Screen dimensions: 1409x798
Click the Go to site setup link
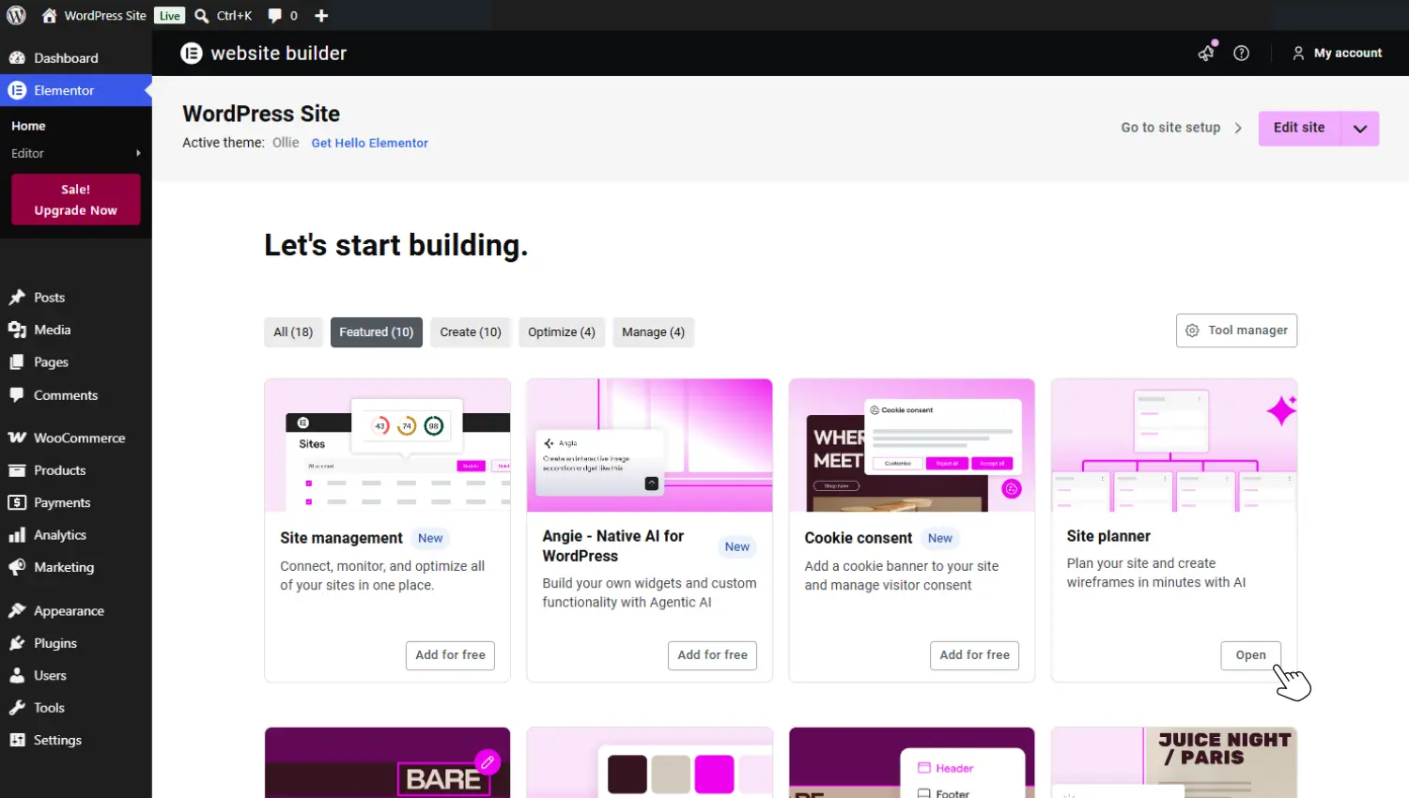[1170, 128]
